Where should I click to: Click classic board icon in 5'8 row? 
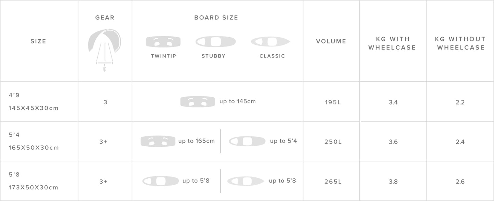(x=245, y=181)
